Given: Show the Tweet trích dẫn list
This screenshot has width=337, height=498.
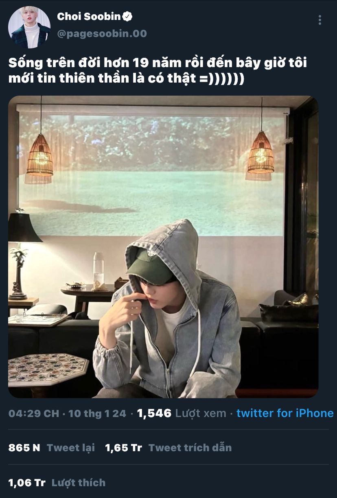Looking at the screenshot, I should click(190, 448).
